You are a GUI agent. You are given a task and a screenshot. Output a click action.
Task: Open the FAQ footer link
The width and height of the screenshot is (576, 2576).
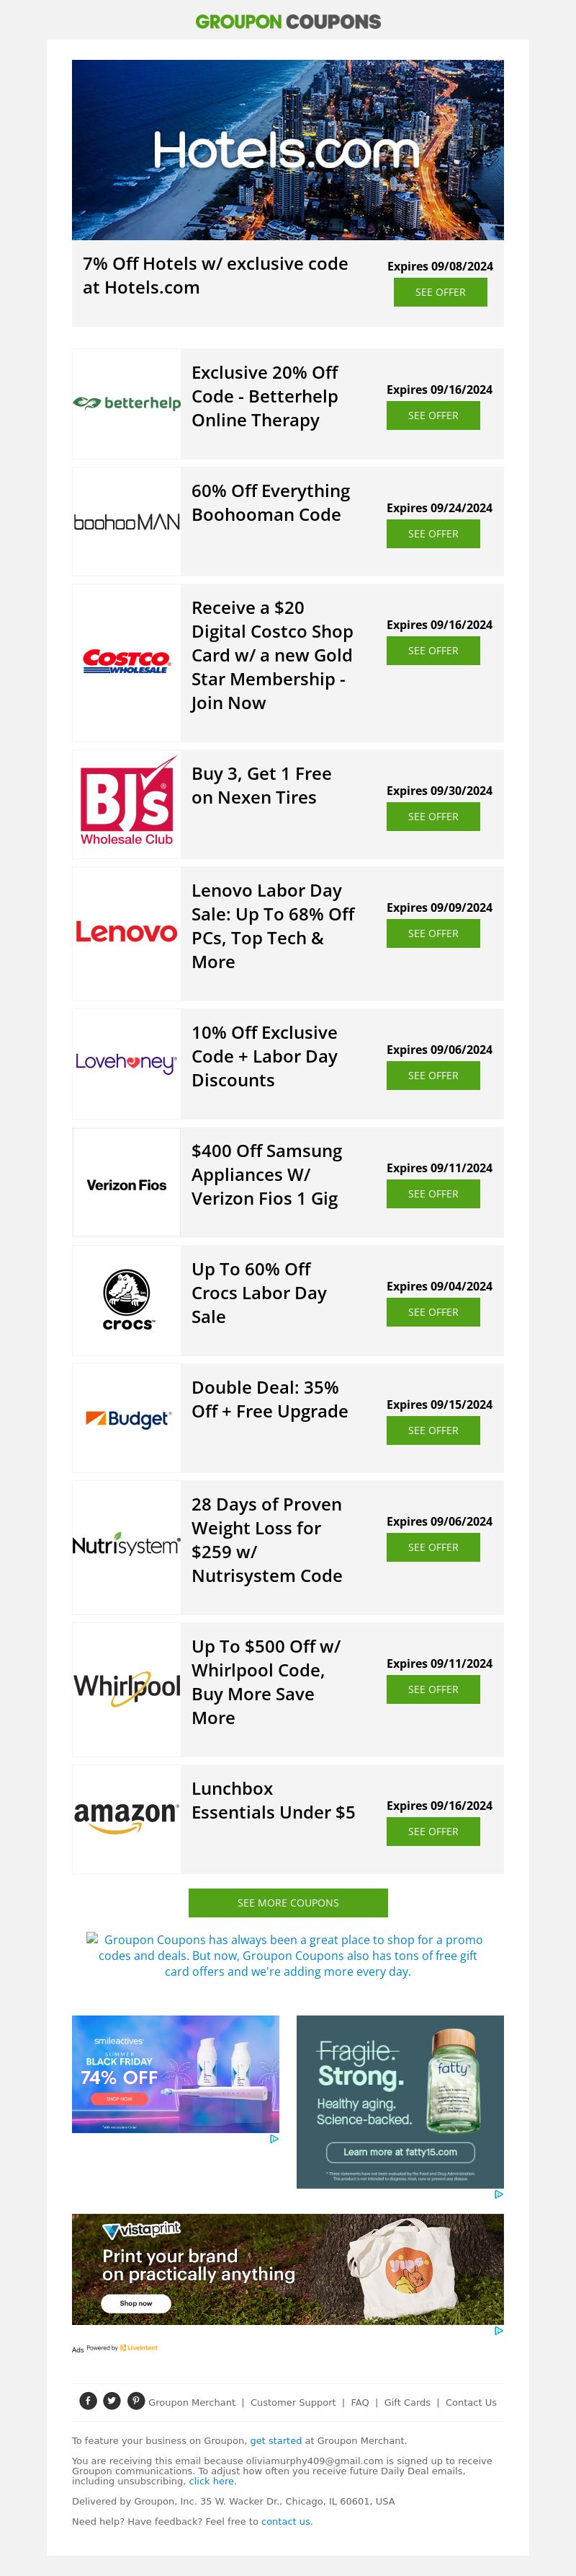click(x=359, y=2402)
